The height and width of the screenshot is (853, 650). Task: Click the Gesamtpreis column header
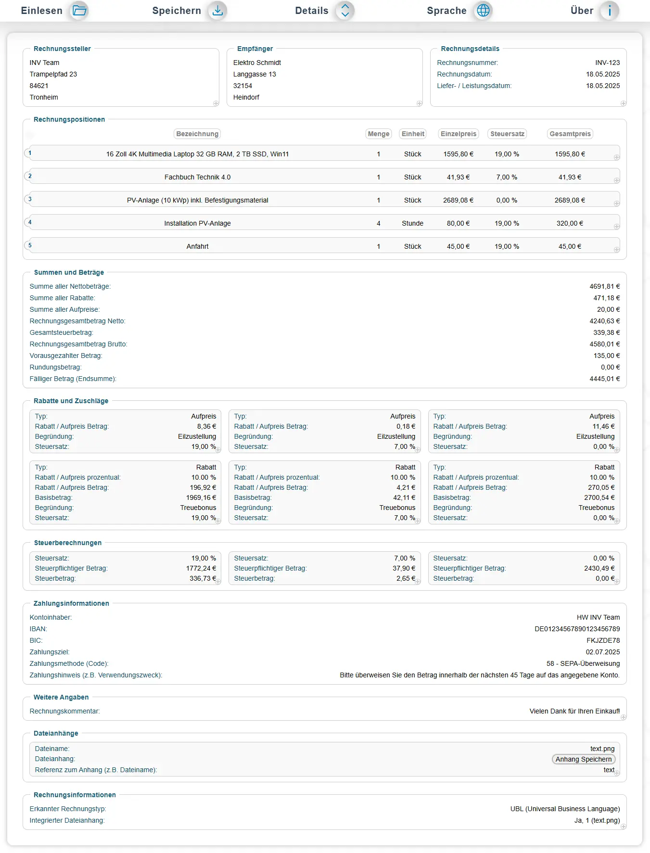click(x=570, y=134)
